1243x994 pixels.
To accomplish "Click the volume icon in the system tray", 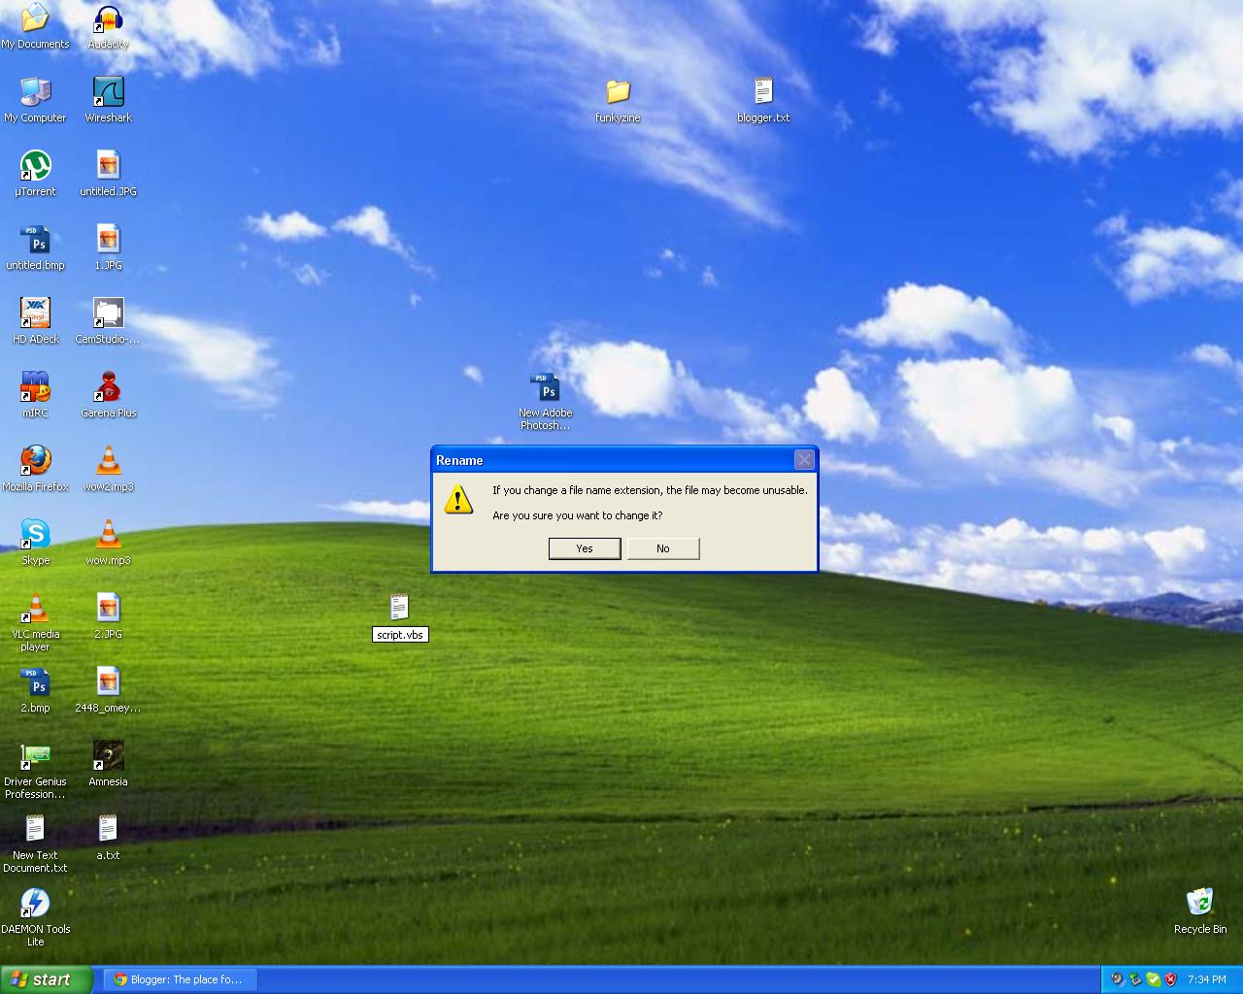I will pos(1116,979).
